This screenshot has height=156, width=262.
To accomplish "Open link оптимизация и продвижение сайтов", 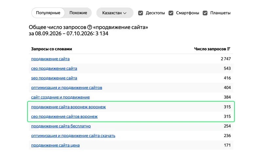I will point(66,88).
